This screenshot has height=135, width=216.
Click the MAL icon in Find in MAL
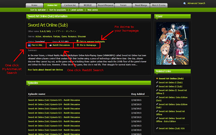[x=29, y=45]
